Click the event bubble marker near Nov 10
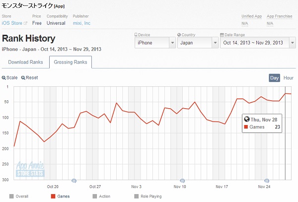The height and width of the screenshot is (202, 298). point(182,181)
